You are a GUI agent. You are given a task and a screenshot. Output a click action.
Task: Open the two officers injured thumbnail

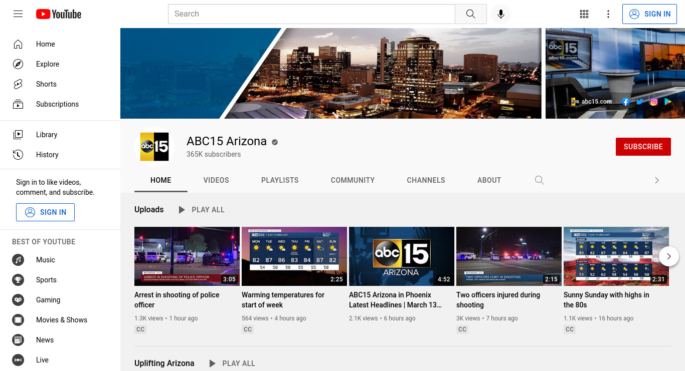[509, 256]
